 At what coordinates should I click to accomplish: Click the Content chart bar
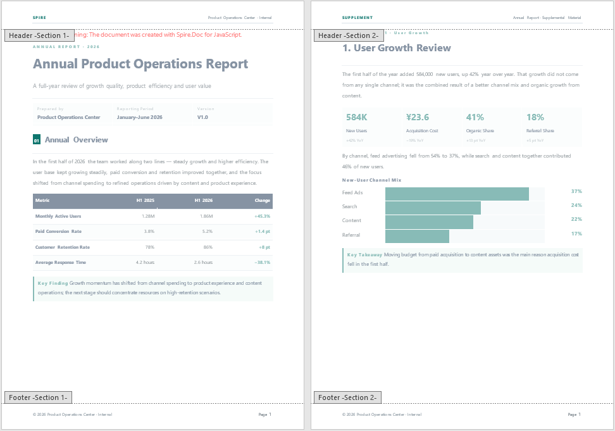click(429, 222)
